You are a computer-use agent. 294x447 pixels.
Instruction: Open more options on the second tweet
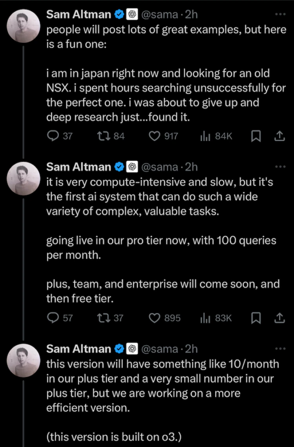(280, 166)
